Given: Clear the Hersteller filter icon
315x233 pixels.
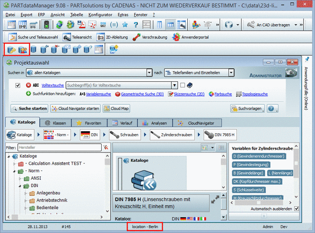Looking at the screenshot, I should 106,148.
